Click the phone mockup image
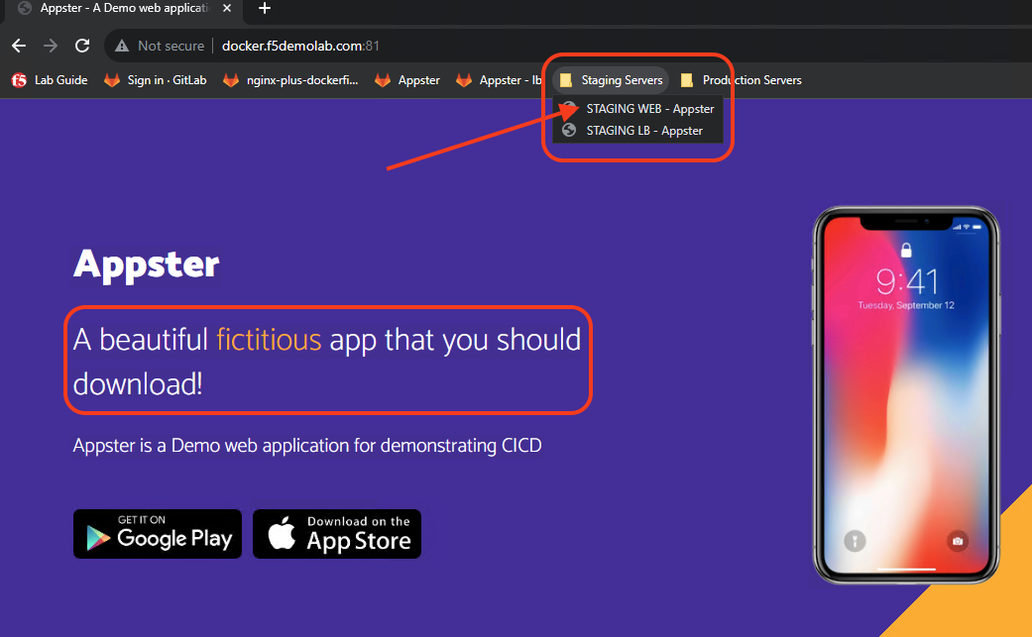1032x637 pixels. 906,395
